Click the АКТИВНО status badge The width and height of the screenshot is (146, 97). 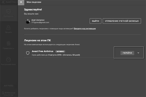(x=60, y=51)
